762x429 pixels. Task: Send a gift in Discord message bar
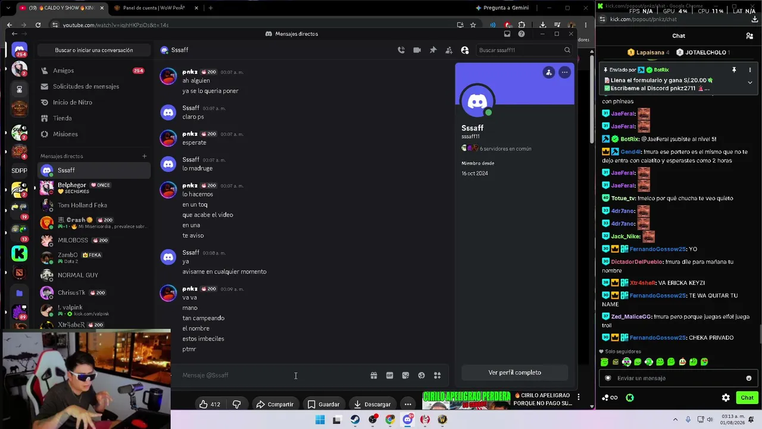[373, 375]
